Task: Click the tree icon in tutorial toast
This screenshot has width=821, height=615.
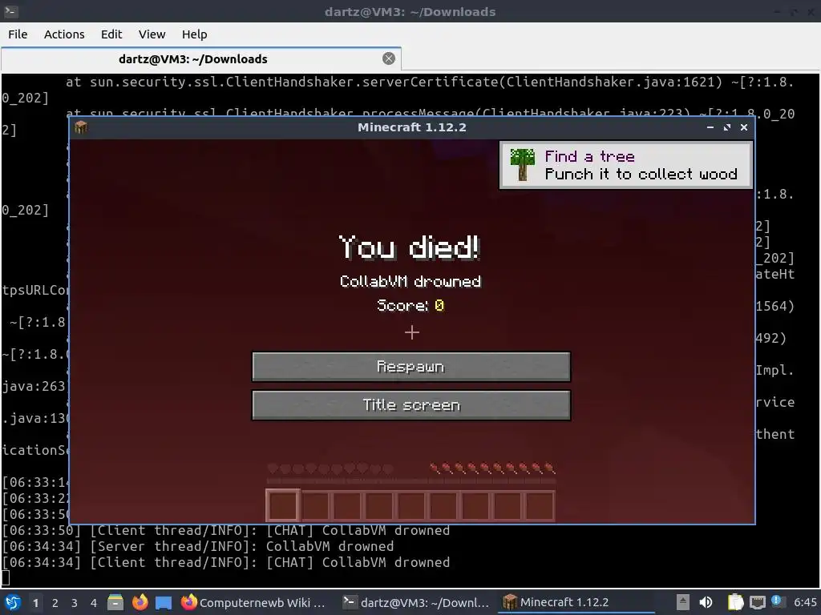Action: pyautogui.click(x=522, y=164)
